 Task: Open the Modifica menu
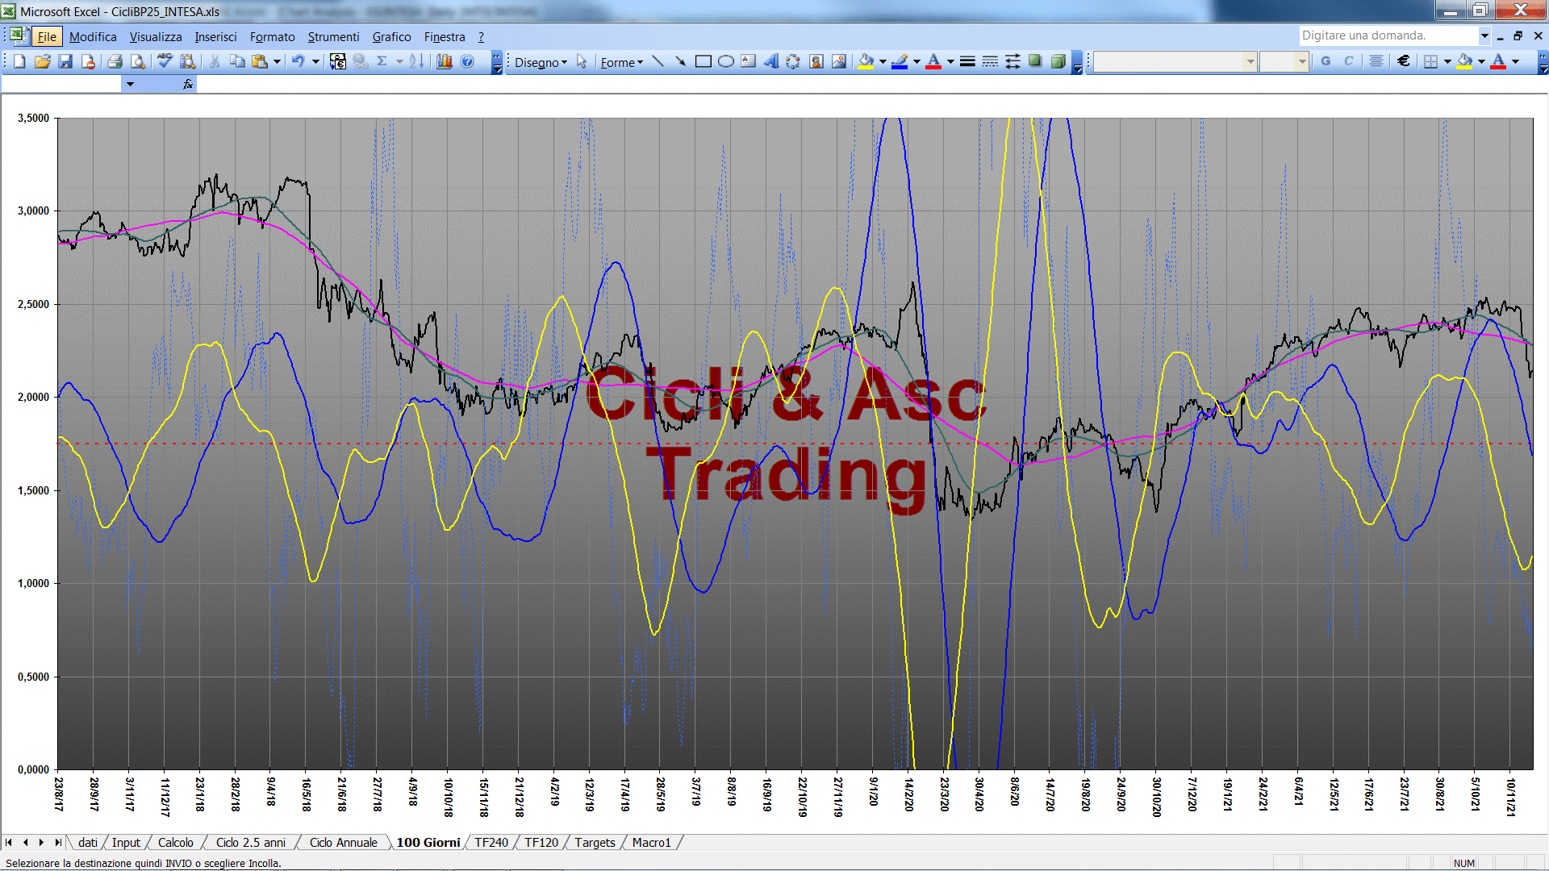[x=93, y=36]
